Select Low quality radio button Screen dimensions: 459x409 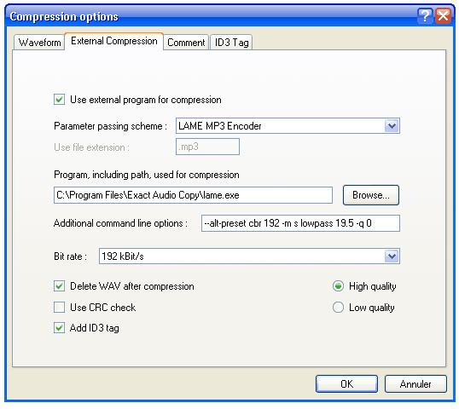tap(338, 308)
